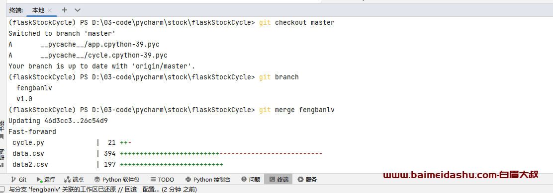Click the 'git merge fengbanlv' command line

[172, 110]
